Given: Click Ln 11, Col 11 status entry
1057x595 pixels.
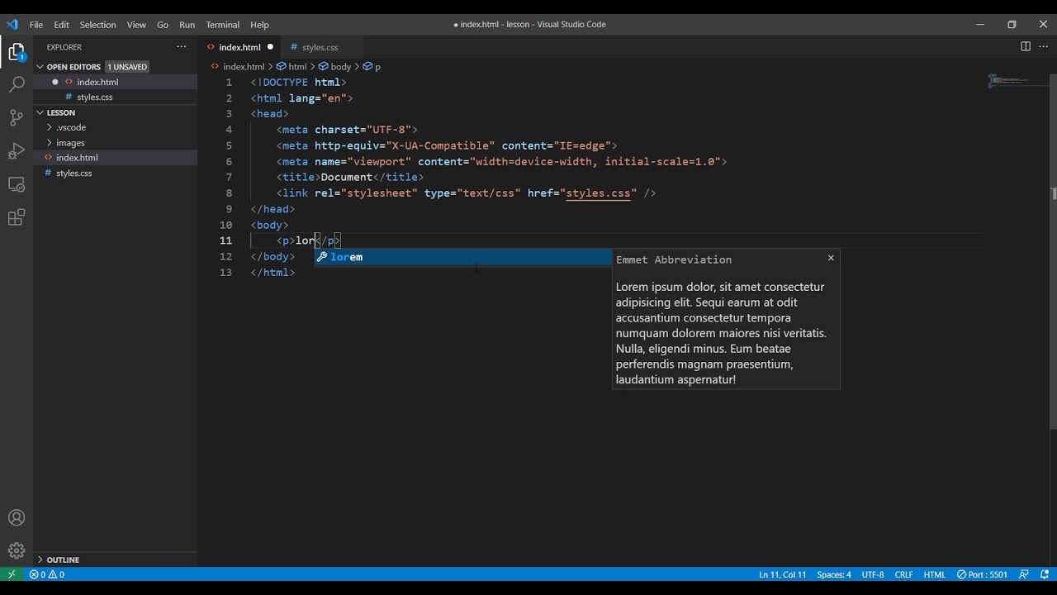Looking at the screenshot, I should pyautogui.click(x=782, y=574).
